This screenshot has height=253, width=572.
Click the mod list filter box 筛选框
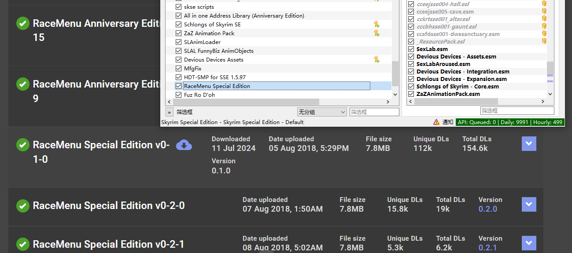pyautogui.click(x=374, y=112)
